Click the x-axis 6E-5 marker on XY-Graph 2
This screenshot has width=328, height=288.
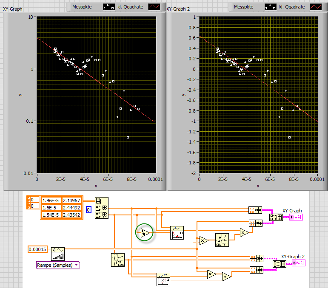pyautogui.click(x=270, y=179)
